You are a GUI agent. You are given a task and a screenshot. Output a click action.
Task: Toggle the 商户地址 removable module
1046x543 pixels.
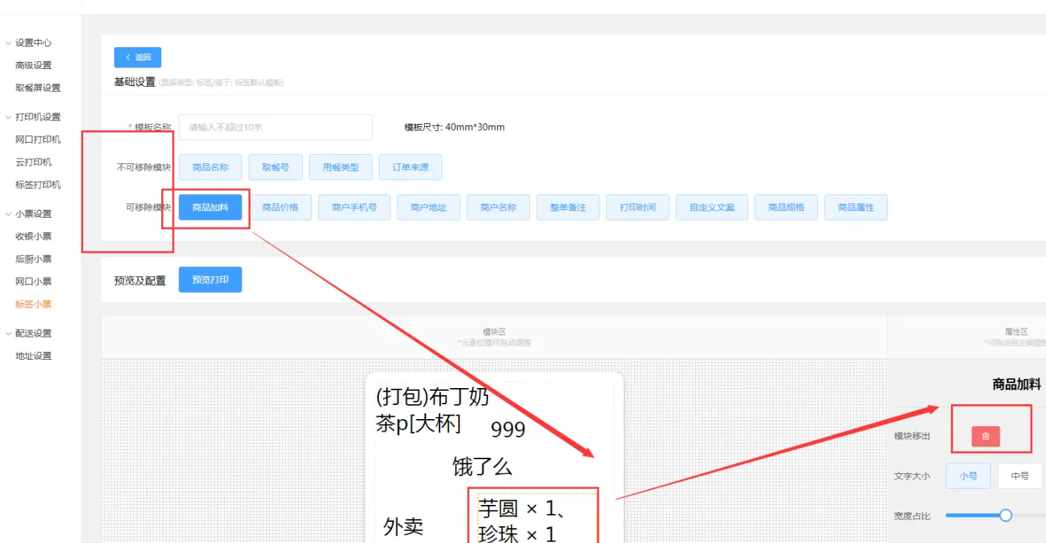[x=429, y=208]
